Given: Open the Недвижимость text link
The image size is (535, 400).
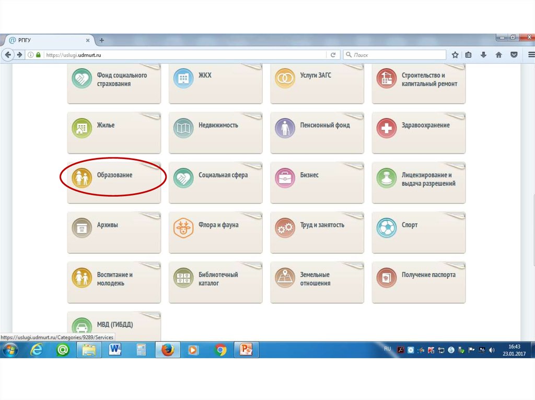Looking at the screenshot, I should click(218, 125).
